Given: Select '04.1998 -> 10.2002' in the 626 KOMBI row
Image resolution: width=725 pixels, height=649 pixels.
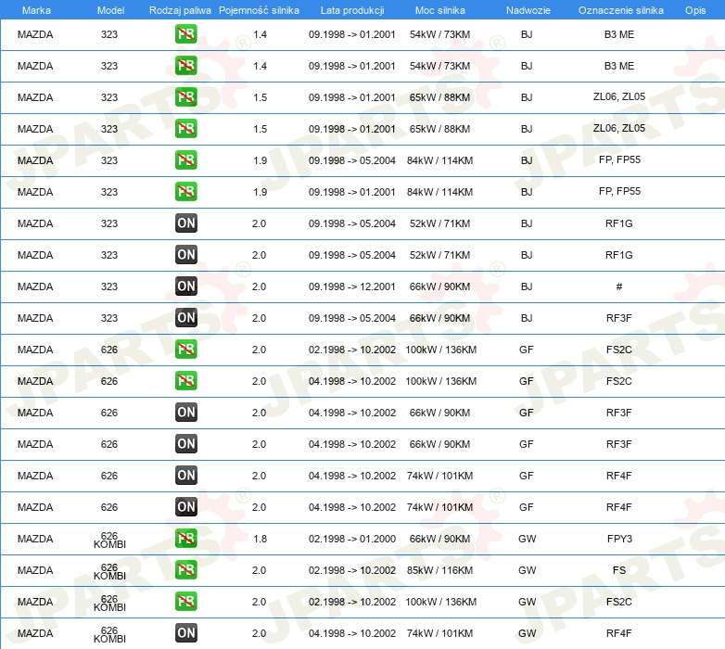Looking at the screenshot, I should 352,633.
